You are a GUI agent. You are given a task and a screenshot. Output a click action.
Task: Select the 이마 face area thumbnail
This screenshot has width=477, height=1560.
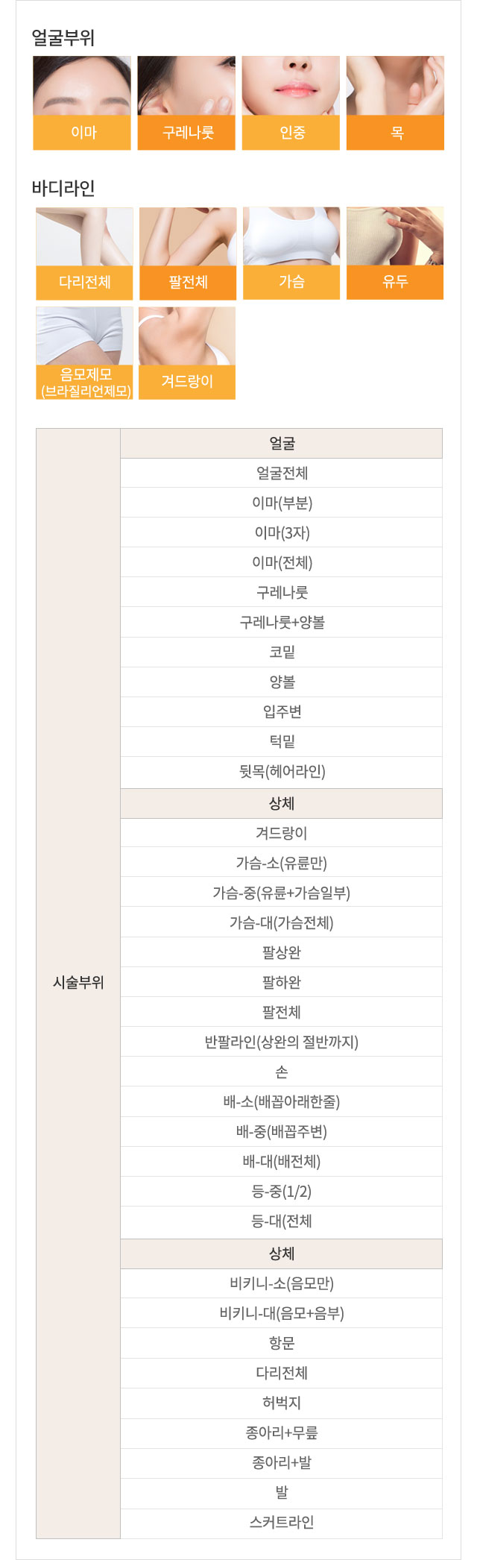pos(82,103)
